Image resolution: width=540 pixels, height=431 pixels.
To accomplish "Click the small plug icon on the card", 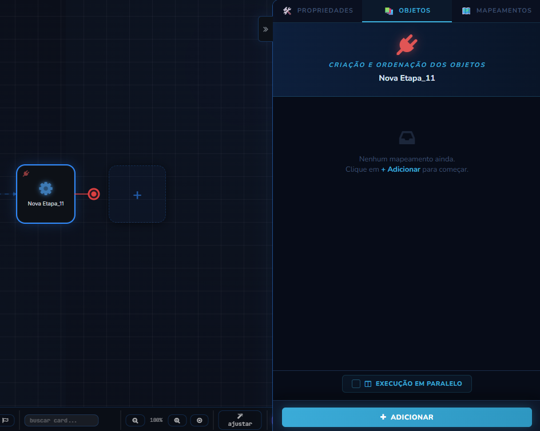I will point(26,173).
